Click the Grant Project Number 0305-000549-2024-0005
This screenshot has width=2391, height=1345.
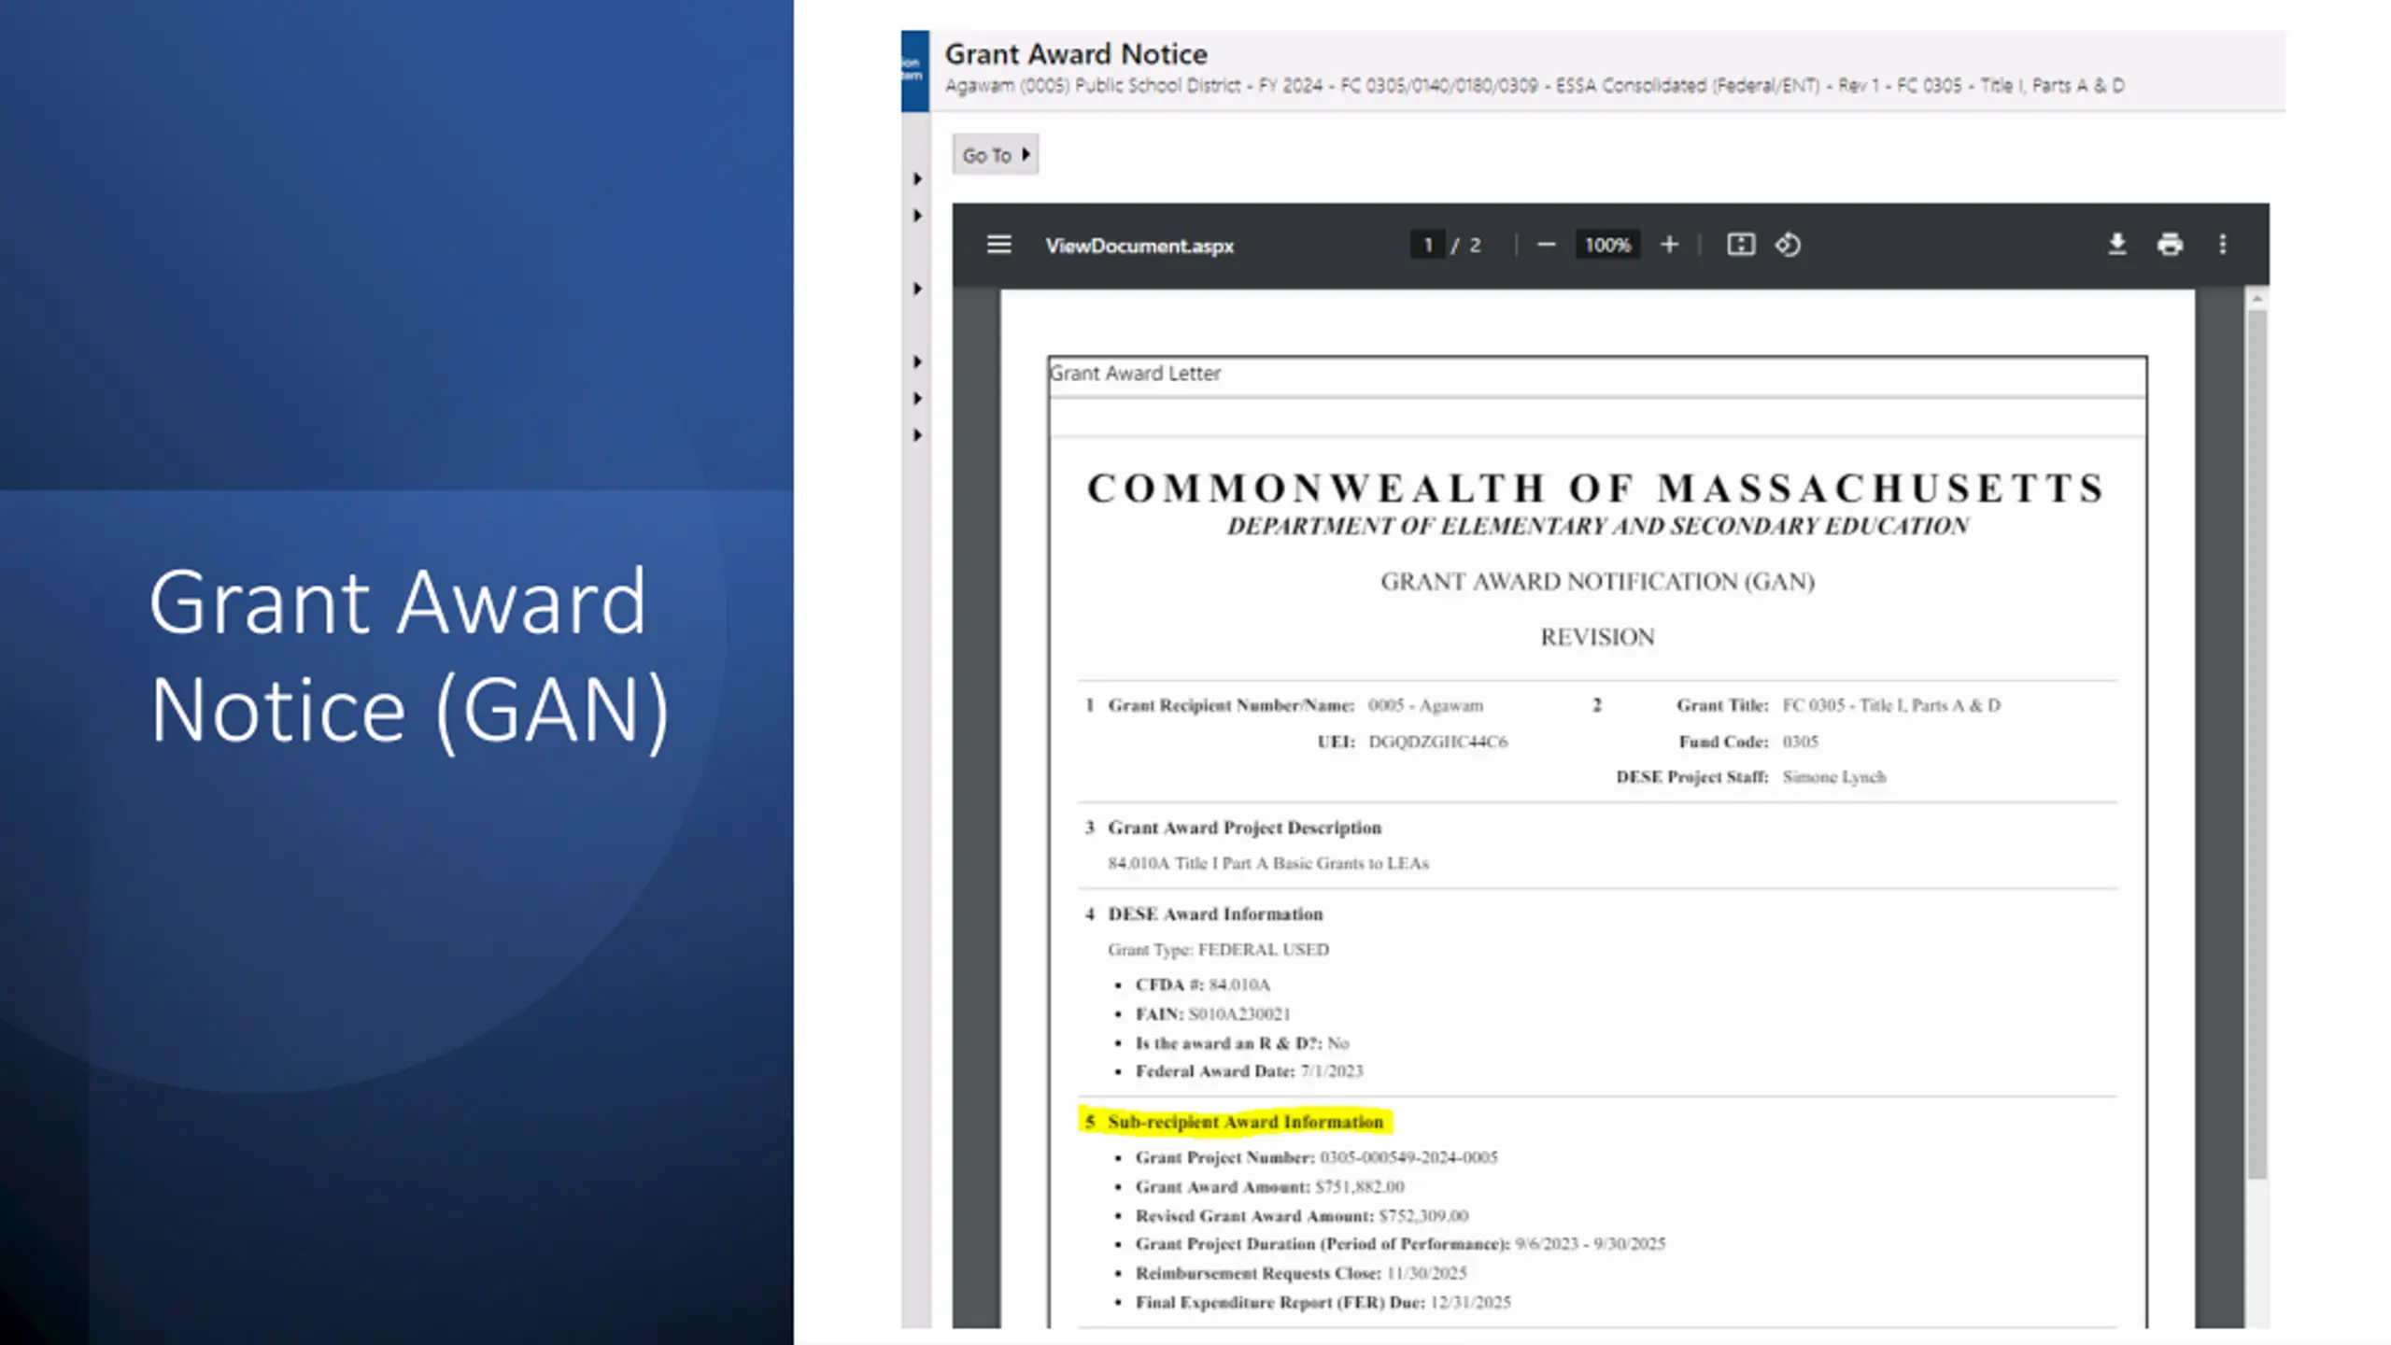pyautogui.click(x=1408, y=1157)
